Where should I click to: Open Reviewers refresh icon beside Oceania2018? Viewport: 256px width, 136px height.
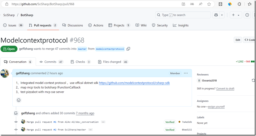254,81
